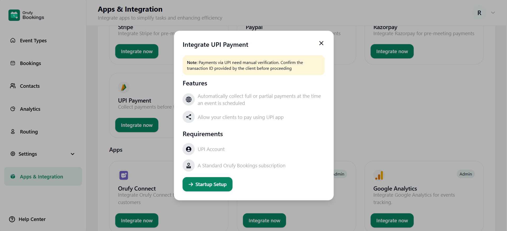
Task: Click the Admin badge on Google Analytics card
Action: pos(465,174)
